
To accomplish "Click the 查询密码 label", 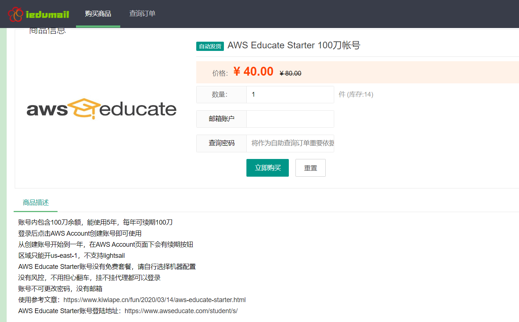I will (221, 143).
